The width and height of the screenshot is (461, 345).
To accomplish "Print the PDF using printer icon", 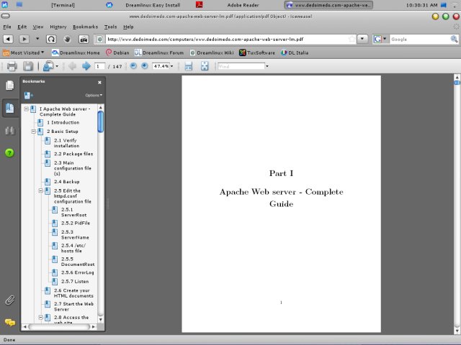I will pos(12,66).
